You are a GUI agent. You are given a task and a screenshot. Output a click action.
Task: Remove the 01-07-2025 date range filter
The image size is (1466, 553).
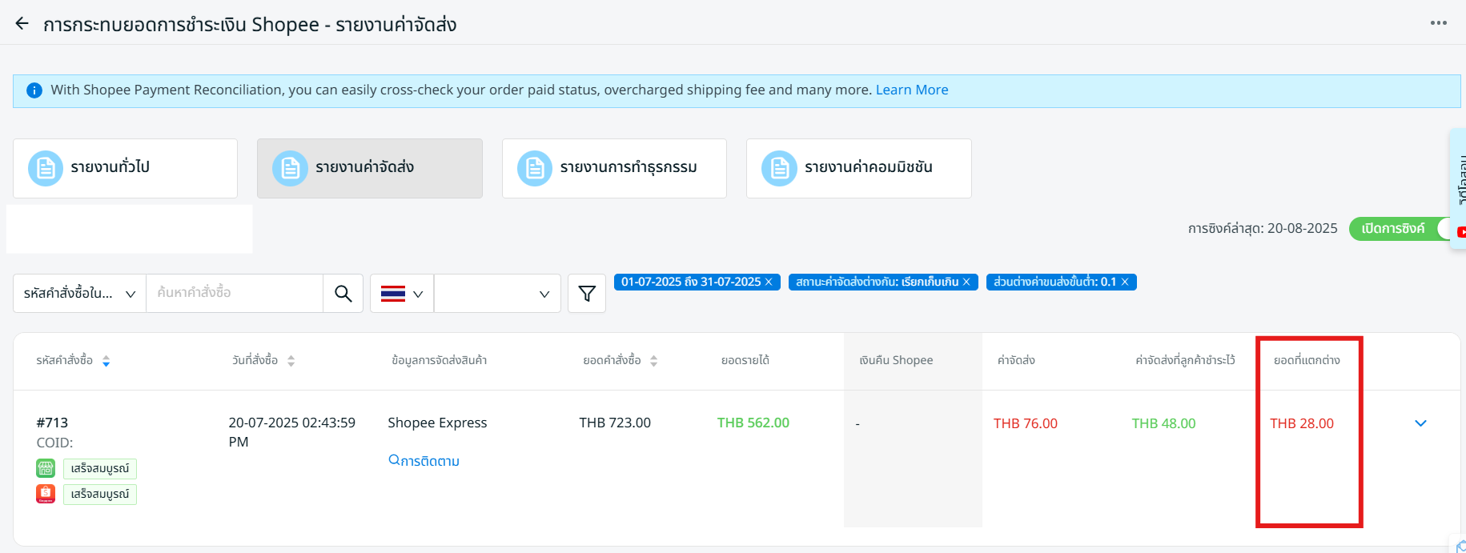click(x=769, y=283)
